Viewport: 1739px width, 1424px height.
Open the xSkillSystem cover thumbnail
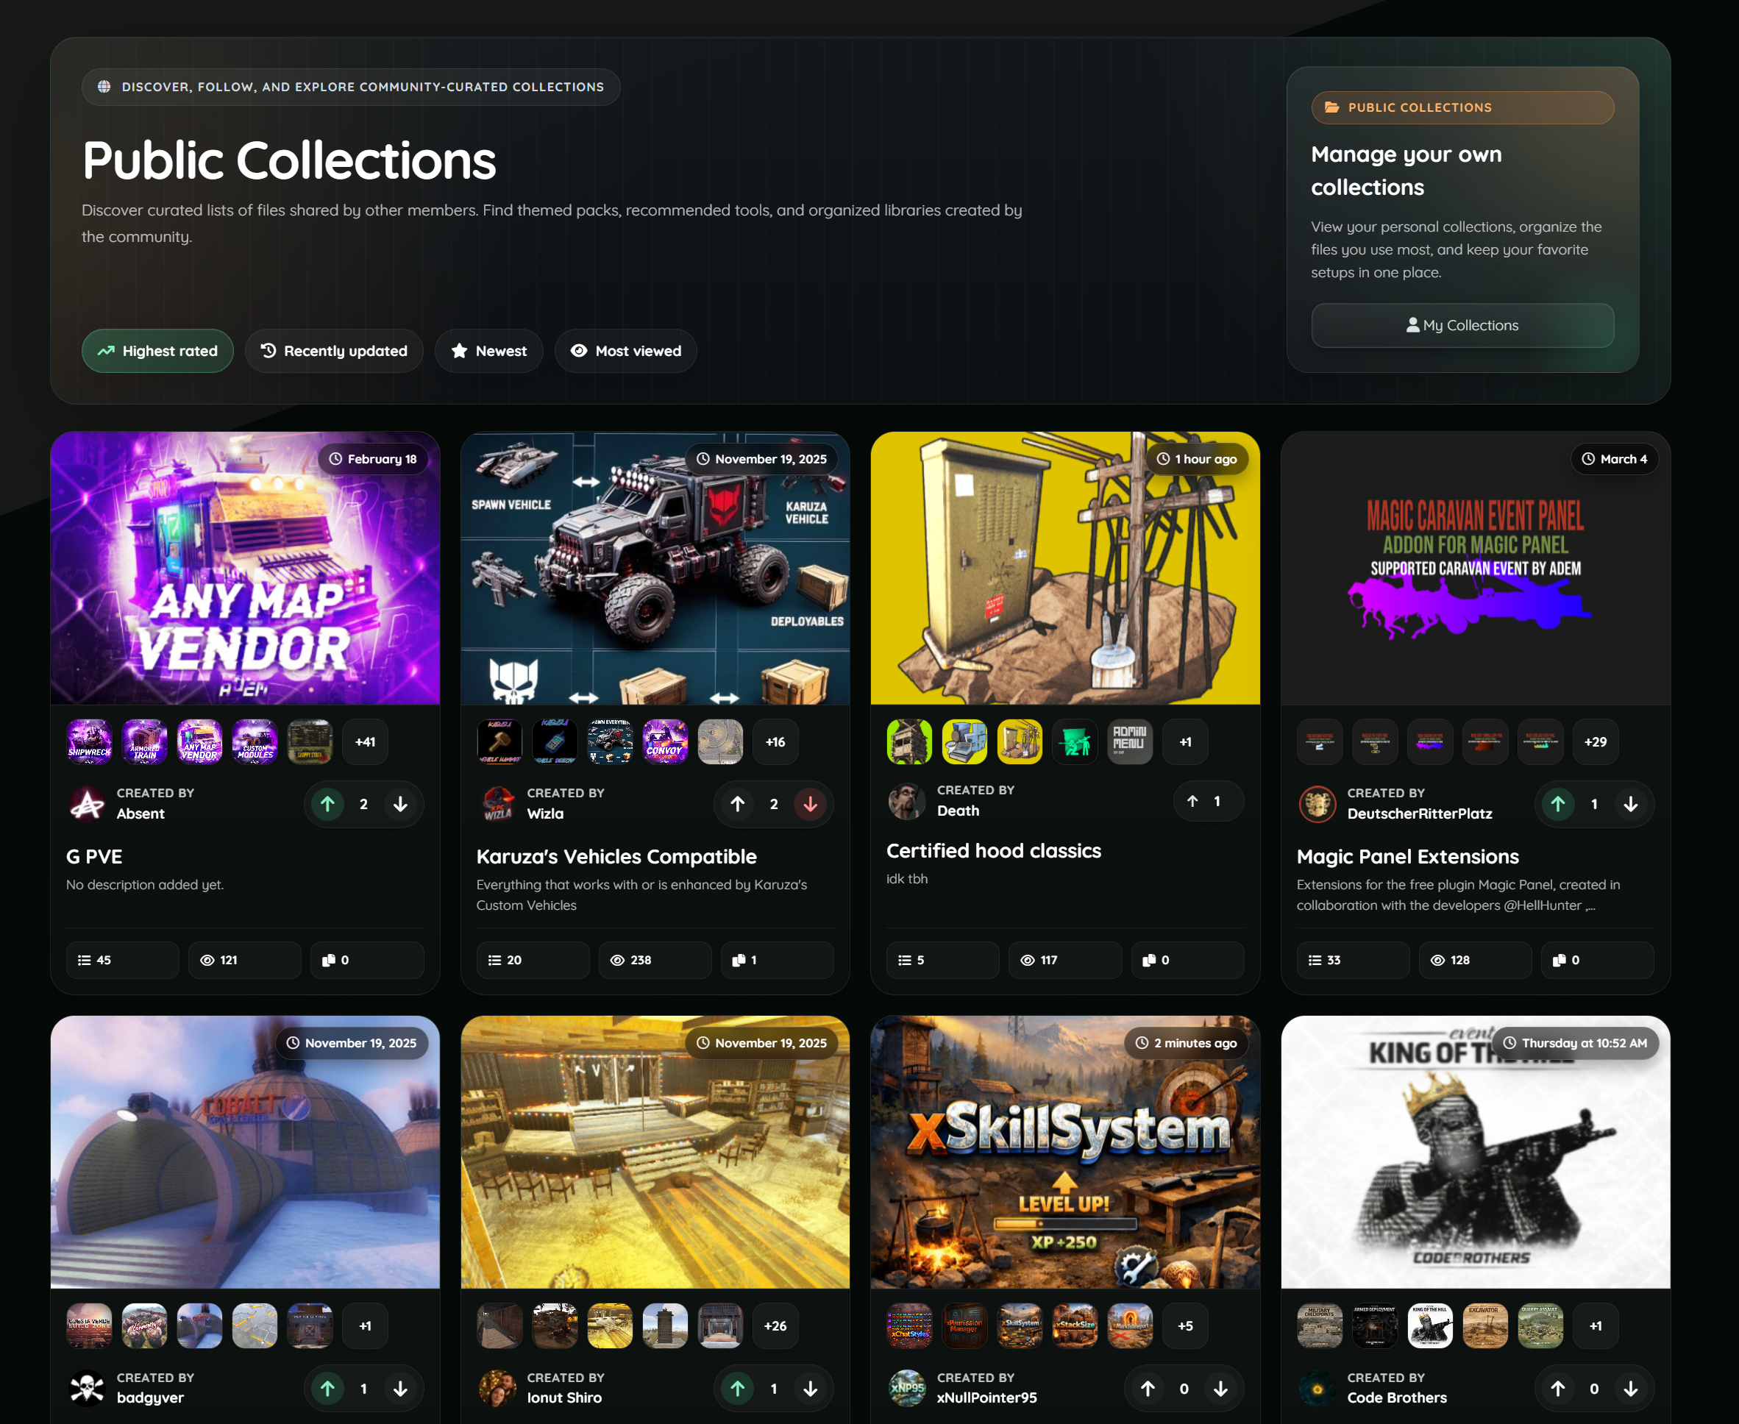coord(1064,1152)
